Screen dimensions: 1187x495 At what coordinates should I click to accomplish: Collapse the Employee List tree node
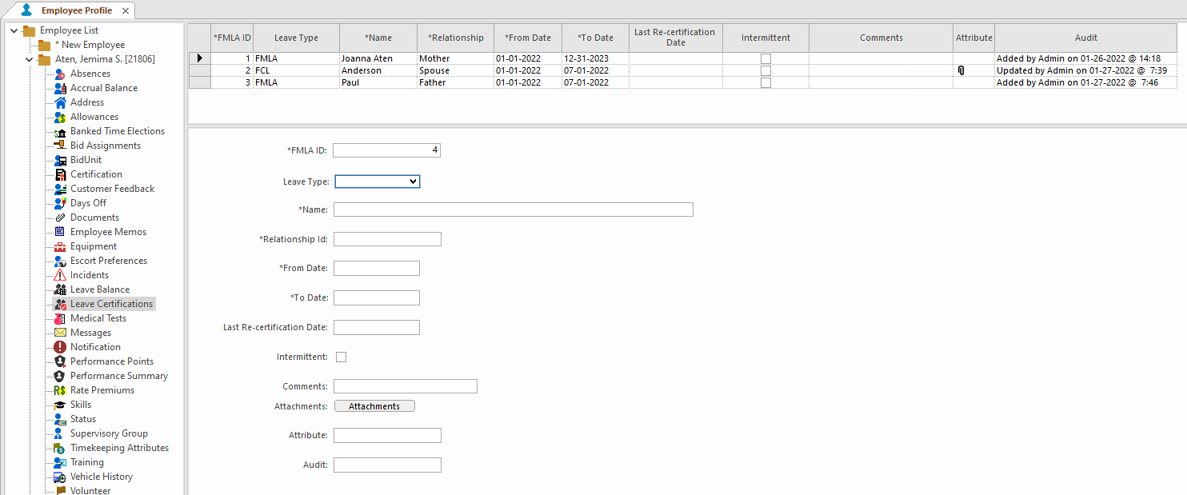(14, 30)
